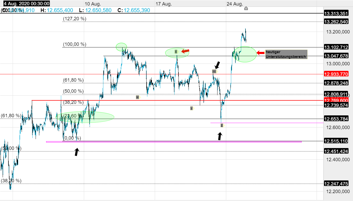Select the 12.247,475 price label
The height and width of the screenshot is (201, 353).
coord(336,184)
